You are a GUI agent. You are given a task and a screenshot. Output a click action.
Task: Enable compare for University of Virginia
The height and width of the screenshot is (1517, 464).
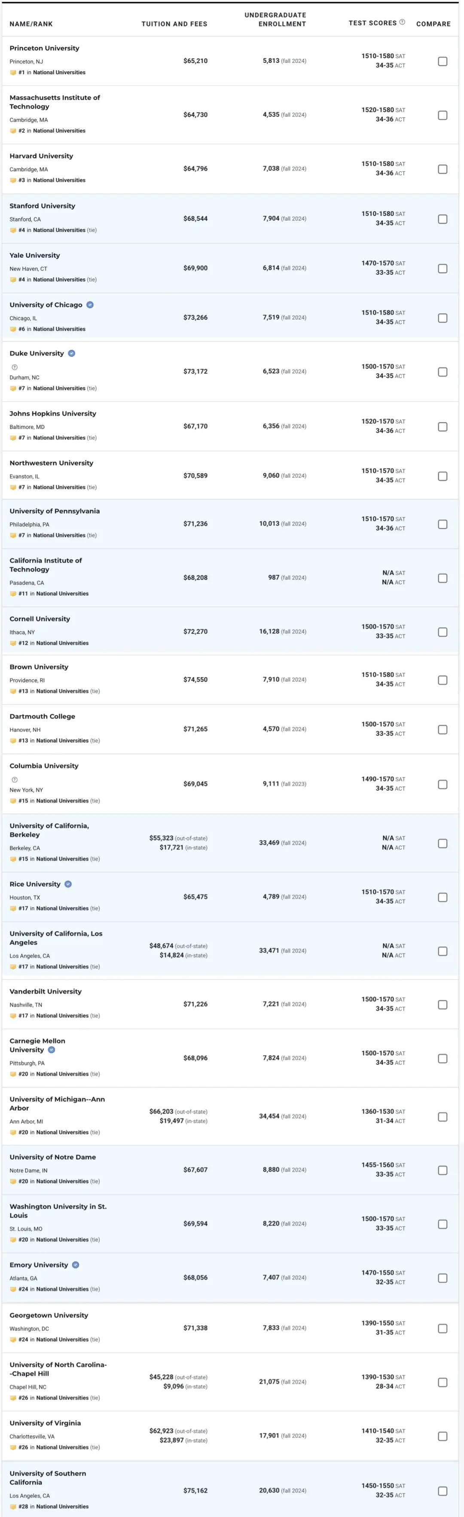(x=442, y=1436)
